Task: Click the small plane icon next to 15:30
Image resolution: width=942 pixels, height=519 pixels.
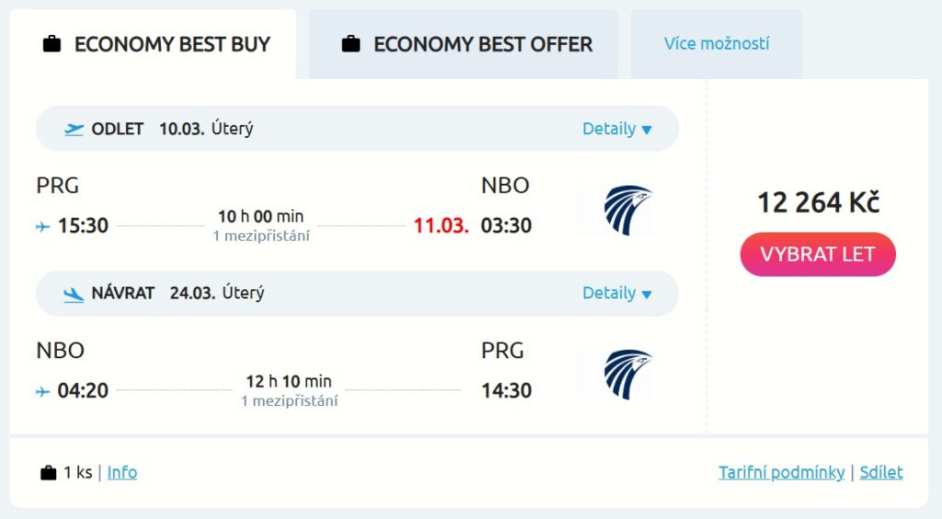Action: click(x=43, y=226)
